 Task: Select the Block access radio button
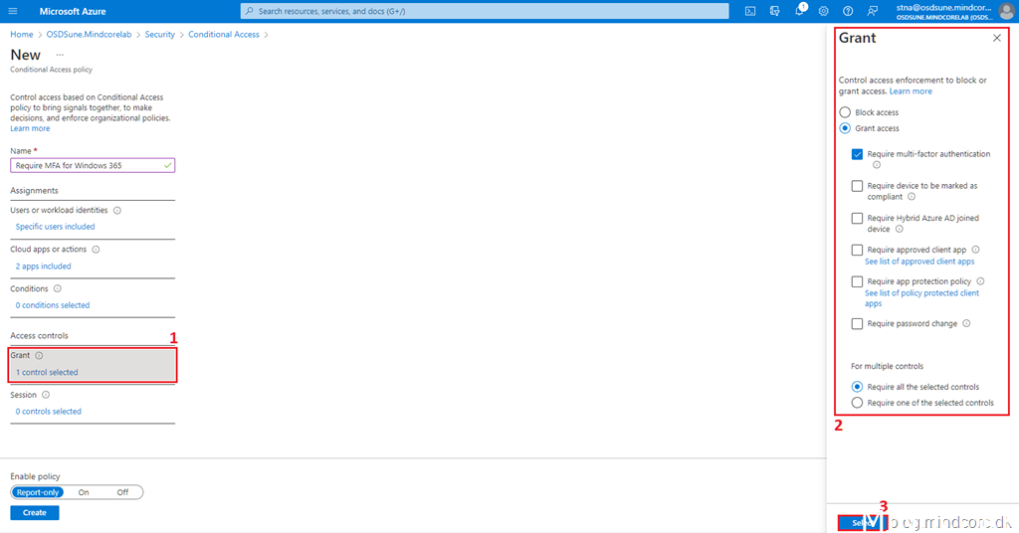click(845, 112)
